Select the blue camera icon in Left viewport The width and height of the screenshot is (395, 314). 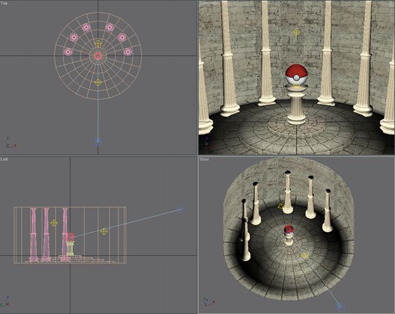[x=180, y=209]
